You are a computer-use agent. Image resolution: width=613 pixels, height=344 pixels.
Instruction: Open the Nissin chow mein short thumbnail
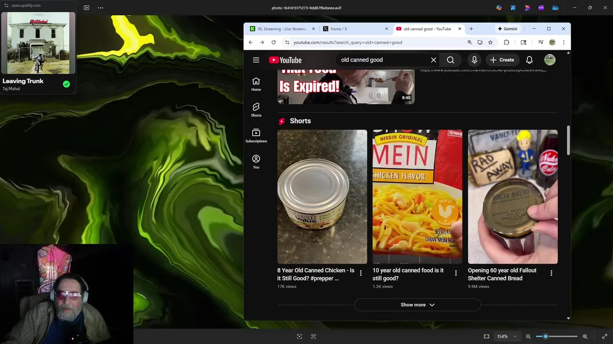(418, 197)
